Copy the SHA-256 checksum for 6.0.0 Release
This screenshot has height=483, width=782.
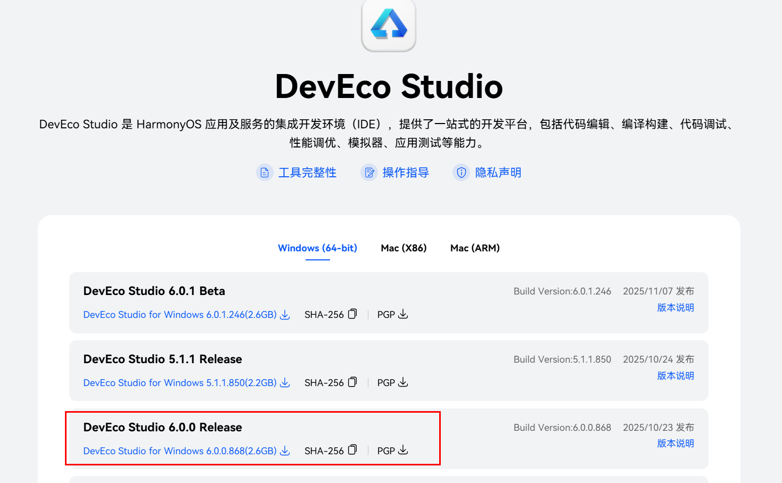click(353, 450)
